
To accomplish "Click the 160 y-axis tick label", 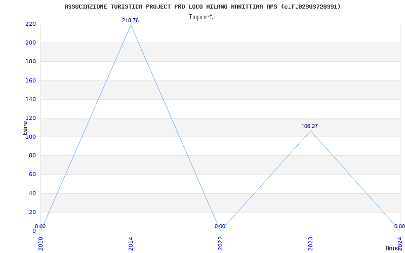I will coord(30,80).
